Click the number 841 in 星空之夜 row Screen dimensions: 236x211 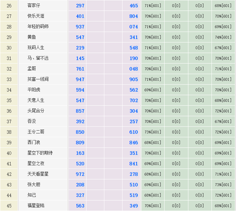[133, 164]
